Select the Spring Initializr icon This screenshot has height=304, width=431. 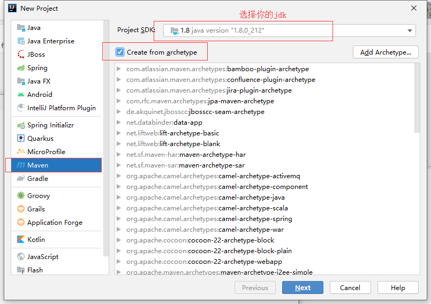tap(21, 125)
